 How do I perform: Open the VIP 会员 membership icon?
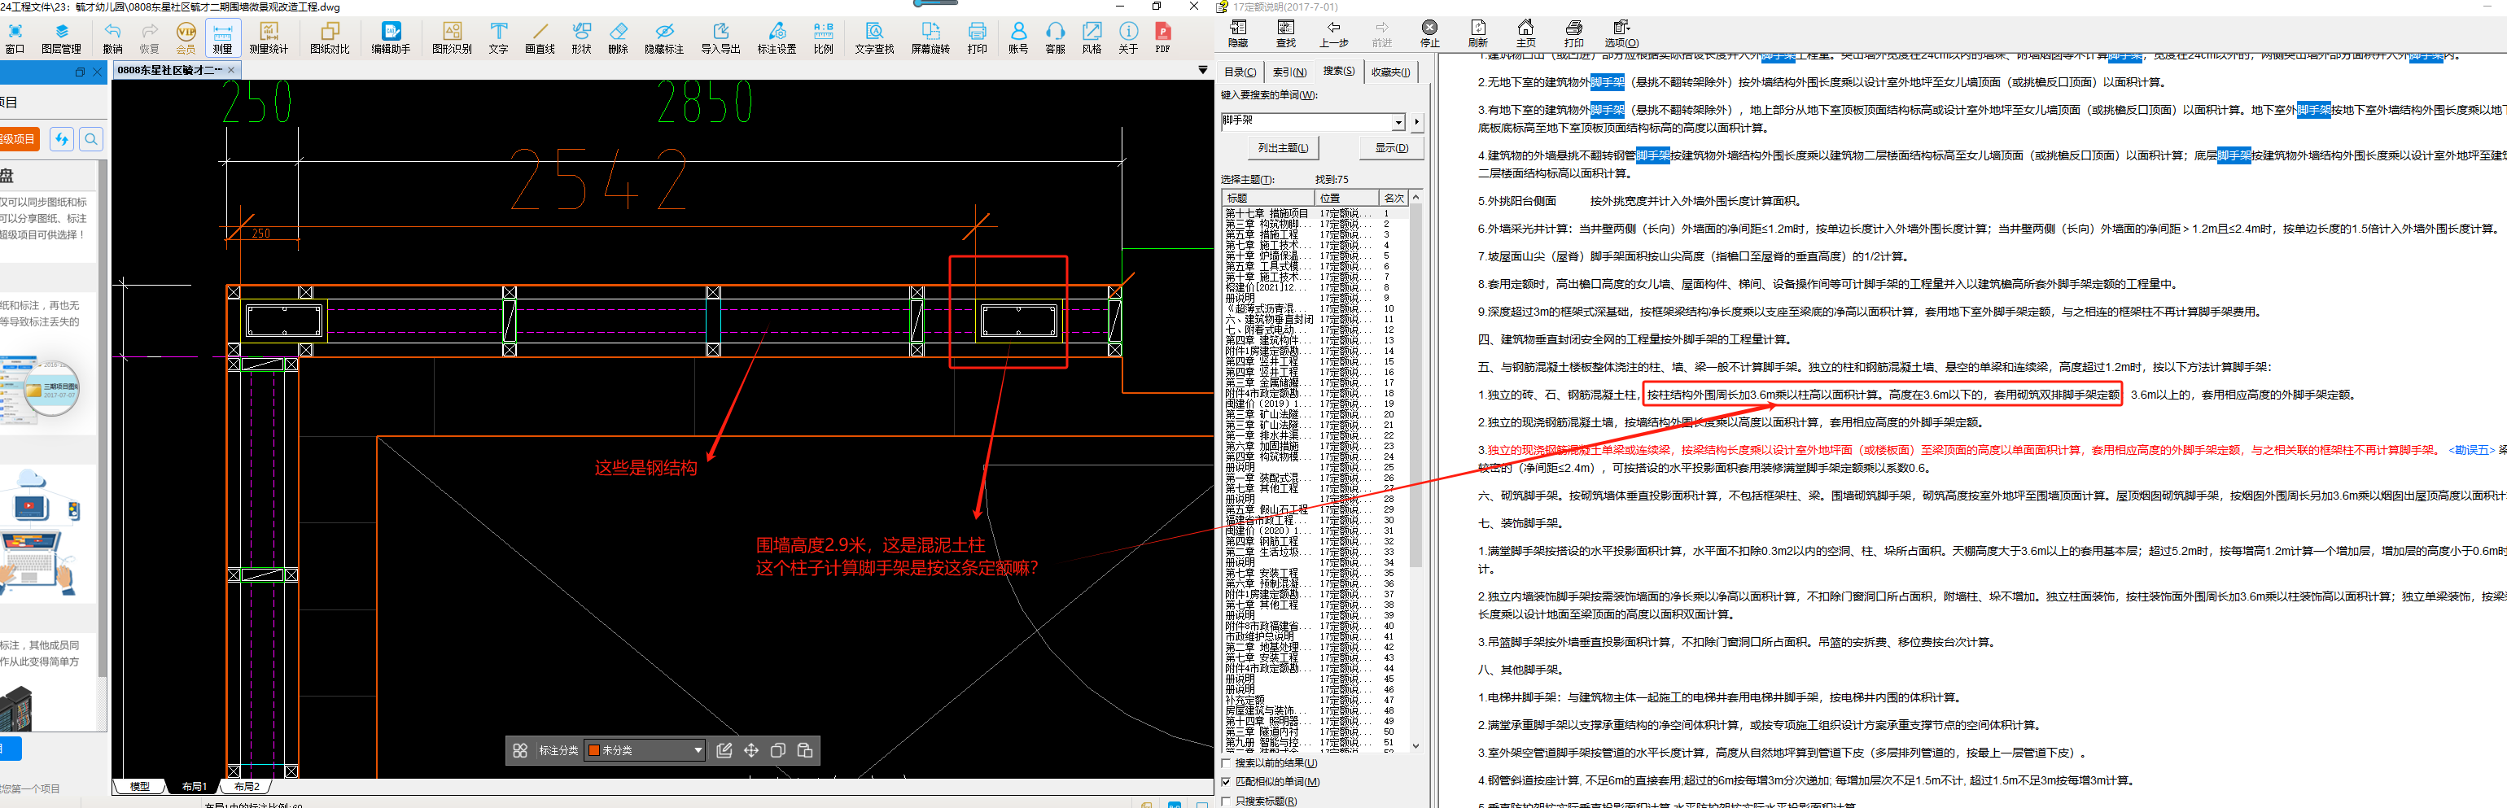(x=185, y=38)
